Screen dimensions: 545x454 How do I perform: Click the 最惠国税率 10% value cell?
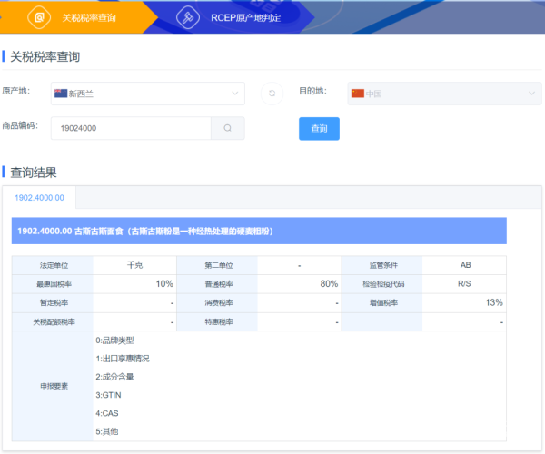[x=136, y=283]
